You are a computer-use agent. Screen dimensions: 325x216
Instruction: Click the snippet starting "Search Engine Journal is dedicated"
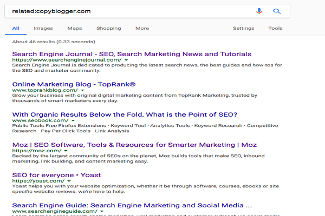[147, 67]
